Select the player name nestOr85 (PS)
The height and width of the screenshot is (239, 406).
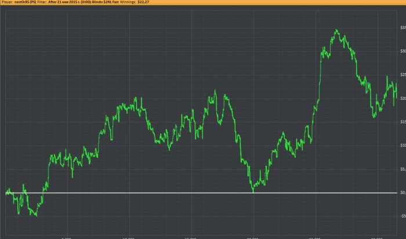point(25,2)
